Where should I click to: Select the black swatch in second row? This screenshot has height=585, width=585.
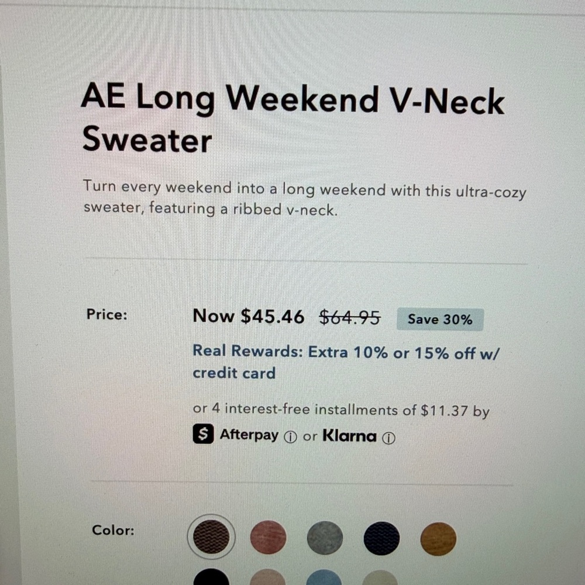pos(211,577)
